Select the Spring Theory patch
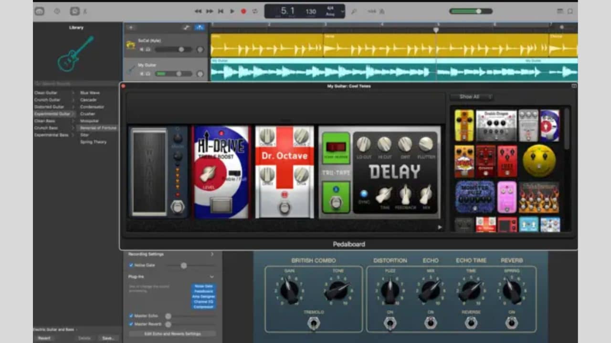 (93, 142)
